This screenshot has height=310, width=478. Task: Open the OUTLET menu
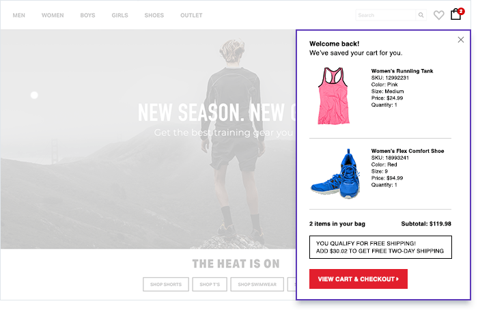pyautogui.click(x=191, y=15)
